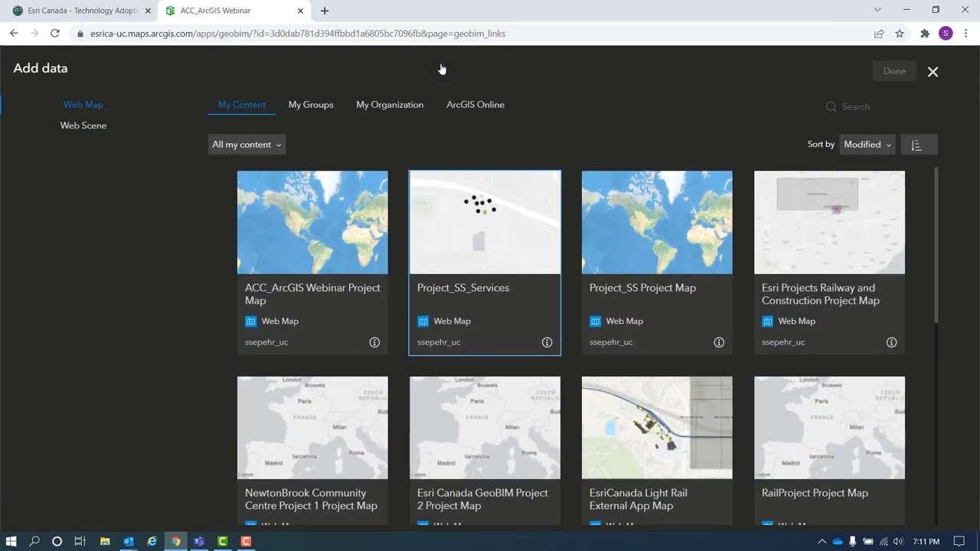Image resolution: width=980 pixels, height=551 pixels.
Task: Close the Add data dialog with X
Action: [933, 72]
